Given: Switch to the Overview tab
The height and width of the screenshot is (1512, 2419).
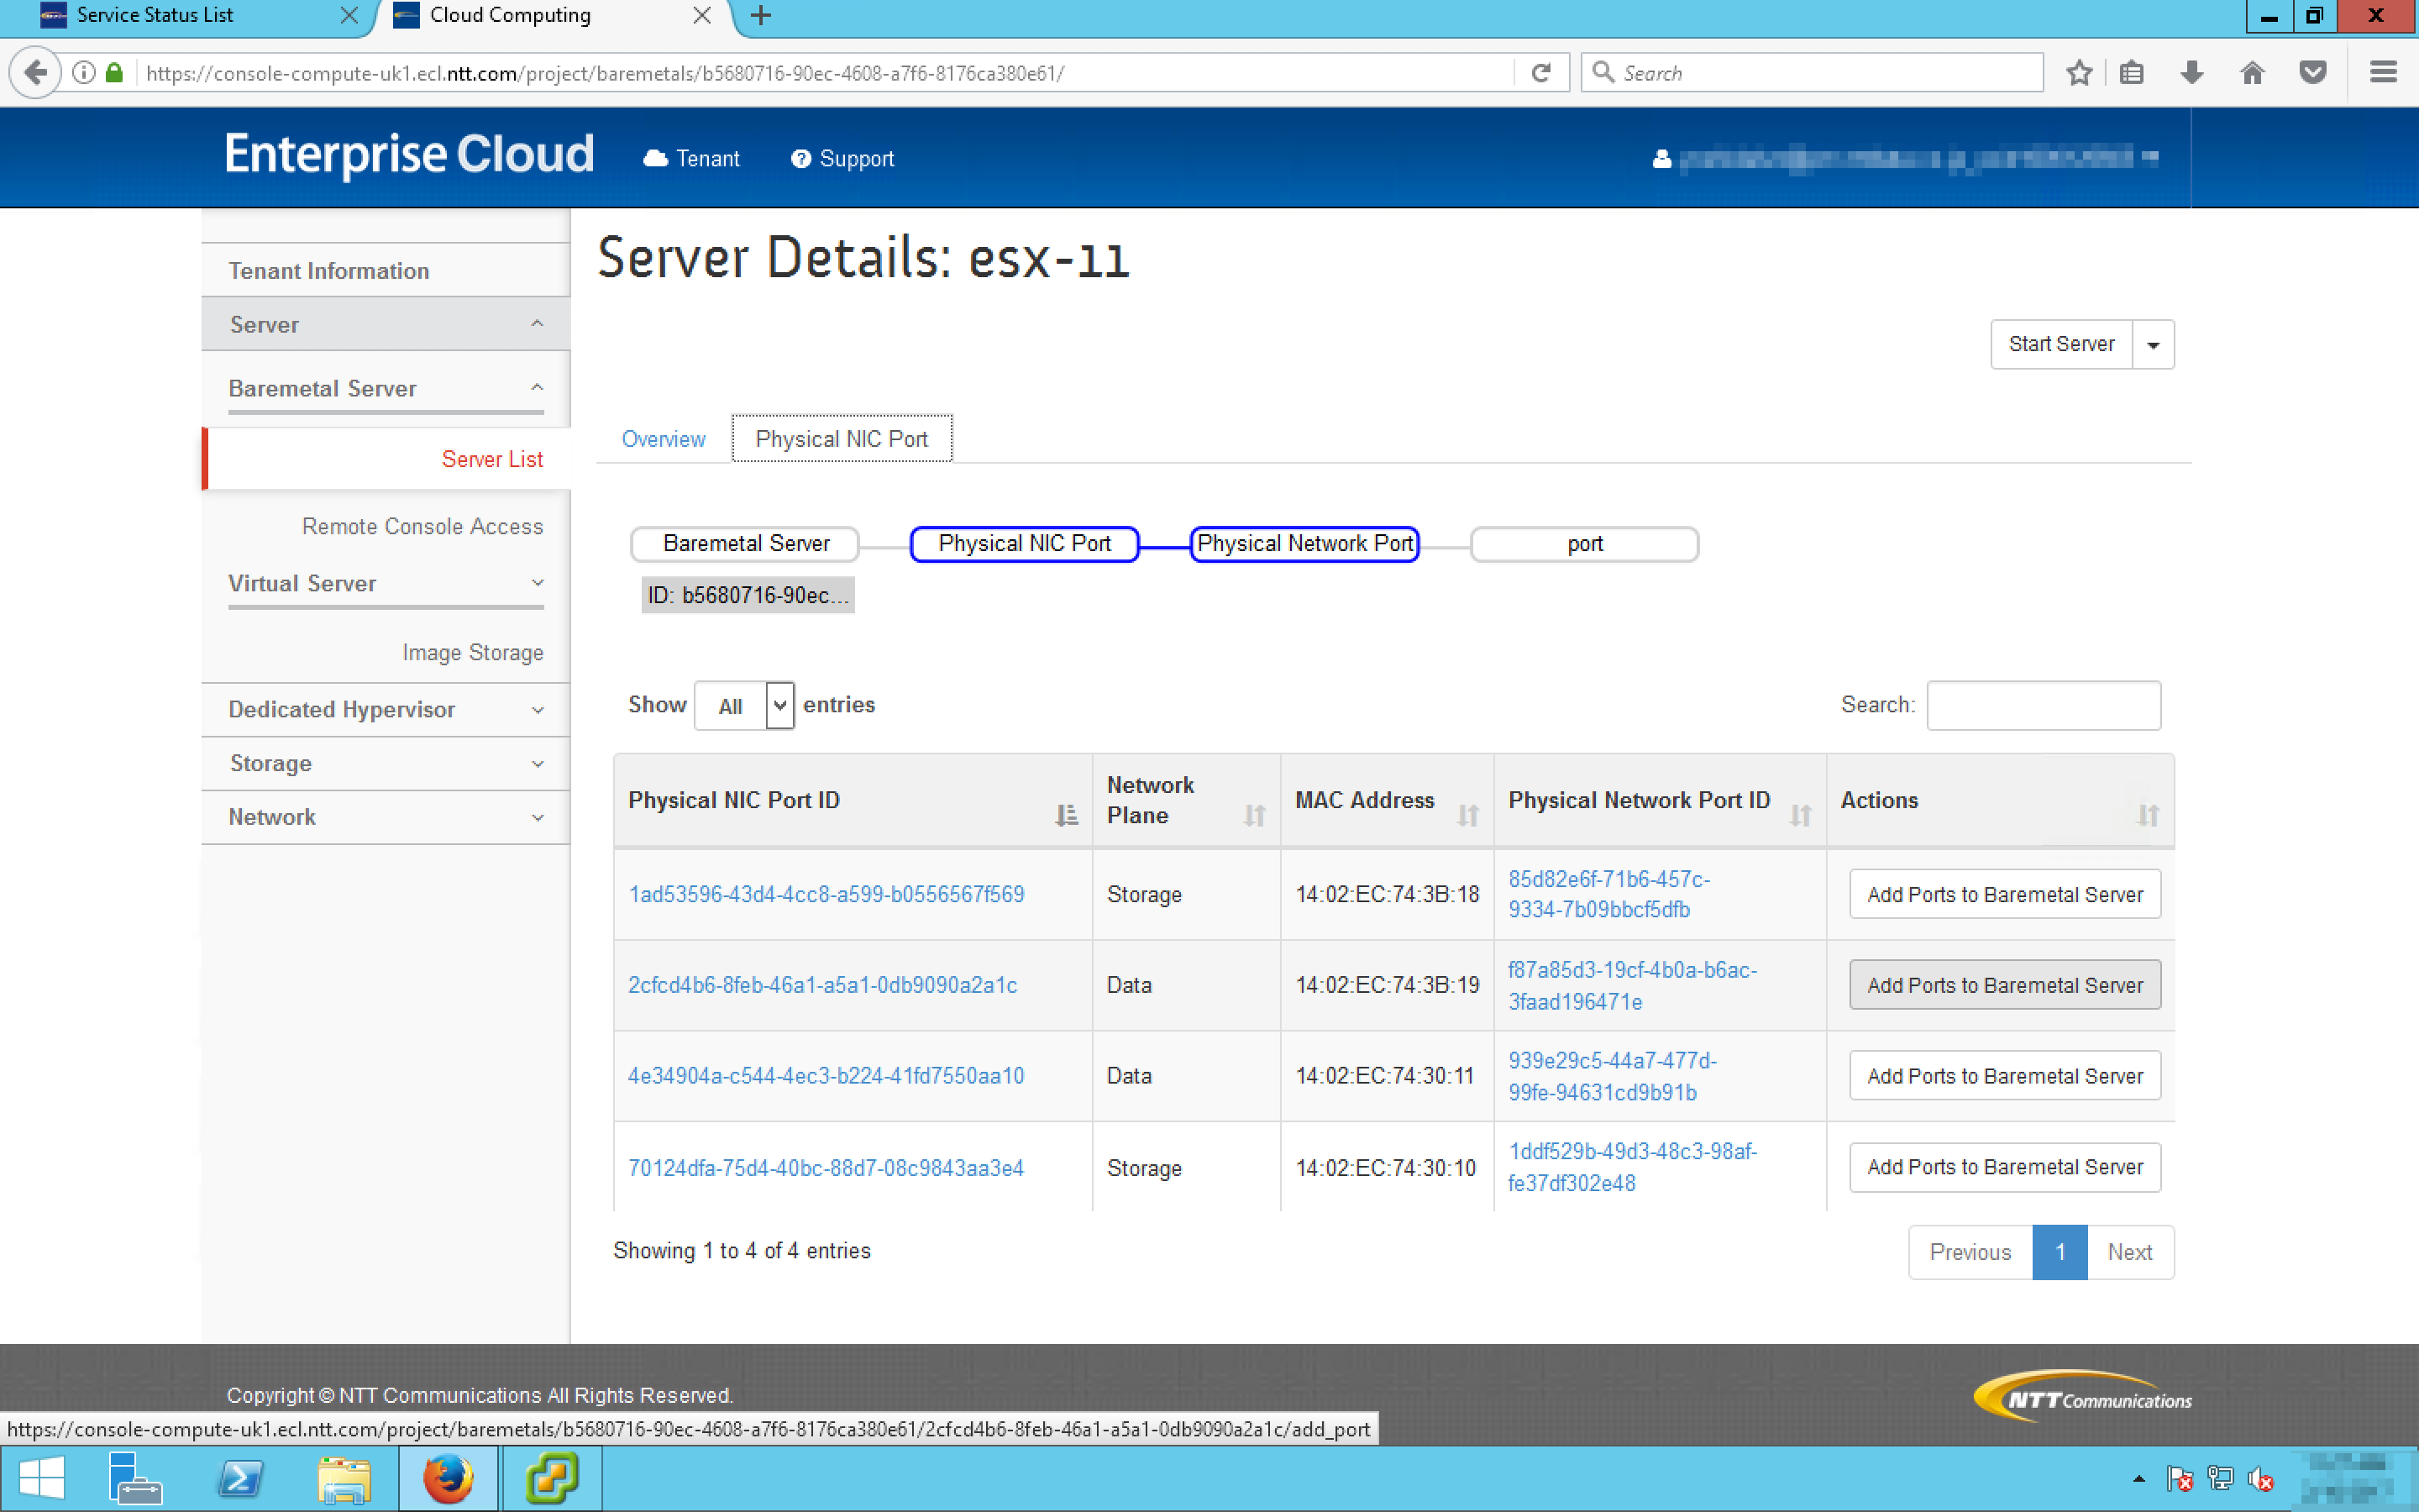Looking at the screenshot, I should [664, 439].
